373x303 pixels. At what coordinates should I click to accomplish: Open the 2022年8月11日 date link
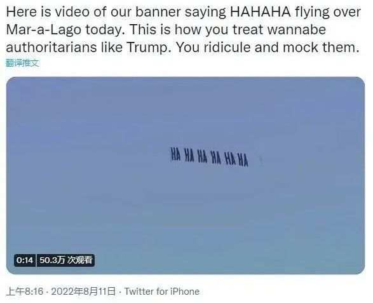click(83, 292)
